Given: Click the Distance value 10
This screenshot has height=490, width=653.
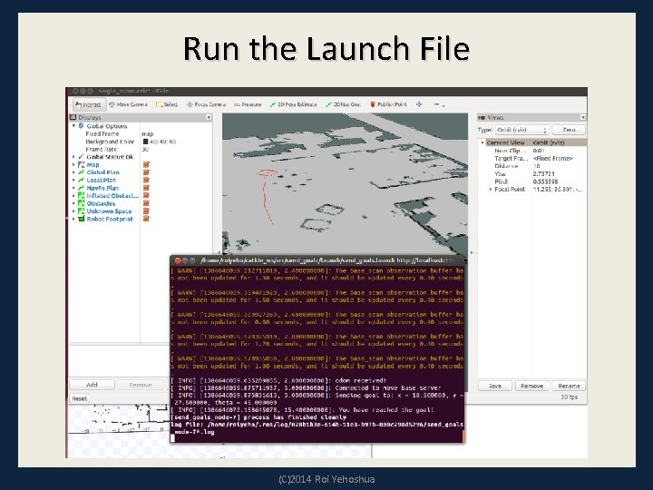Looking at the screenshot, I should (536, 166).
